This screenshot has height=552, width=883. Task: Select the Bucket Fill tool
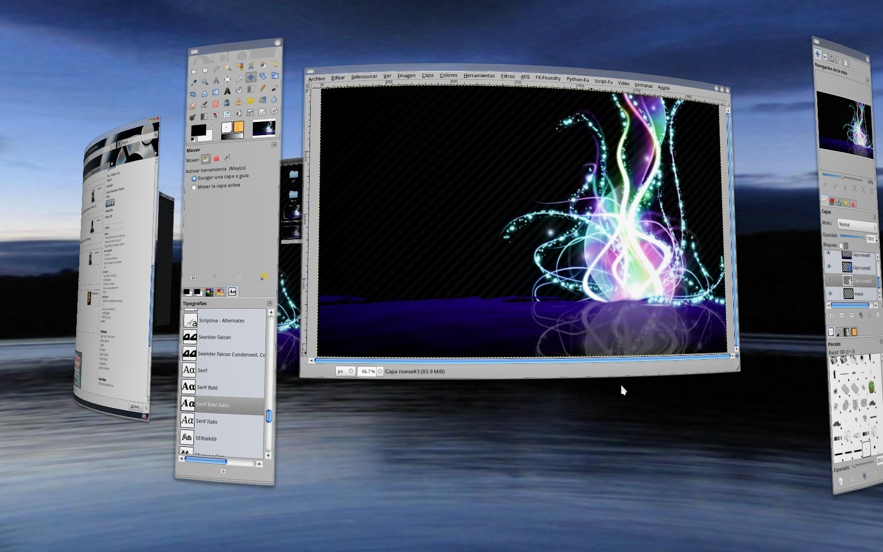pyautogui.click(x=239, y=90)
